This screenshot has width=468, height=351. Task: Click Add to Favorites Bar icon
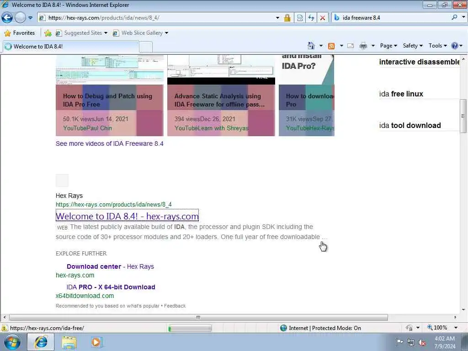click(48, 33)
